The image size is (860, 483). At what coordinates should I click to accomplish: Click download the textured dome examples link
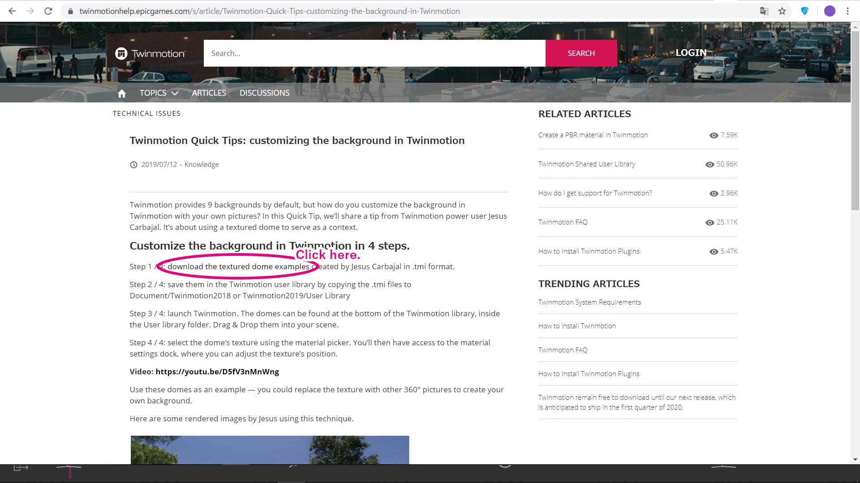238,267
